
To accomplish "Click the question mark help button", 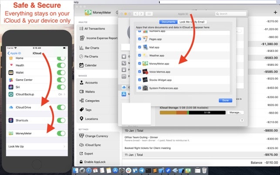I will click(x=242, y=120).
